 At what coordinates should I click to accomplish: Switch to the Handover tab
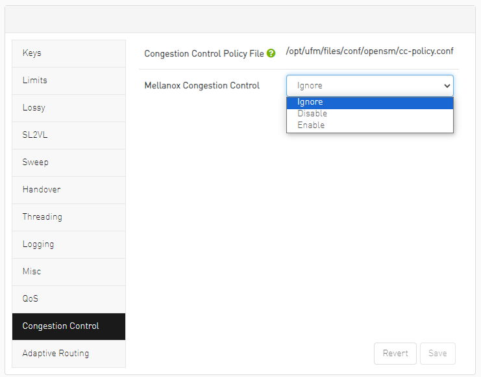pos(69,190)
